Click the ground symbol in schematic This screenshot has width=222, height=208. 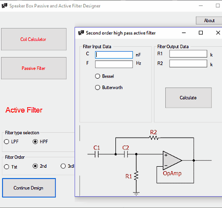tap(136, 194)
